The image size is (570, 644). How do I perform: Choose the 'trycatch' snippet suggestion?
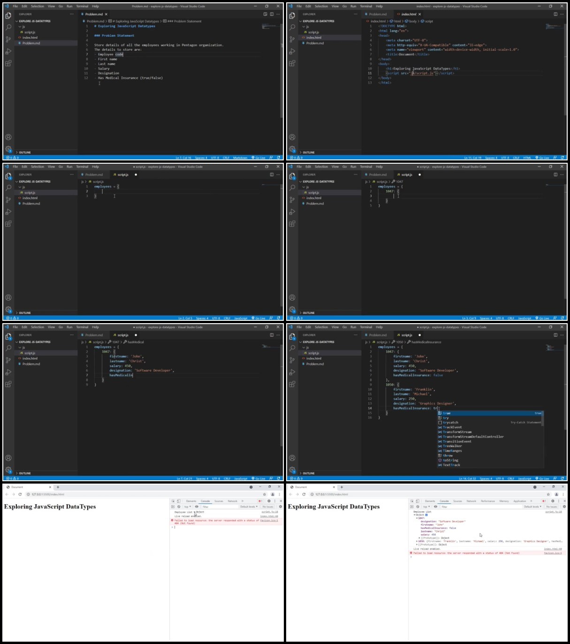pyautogui.click(x=490, y=423)
